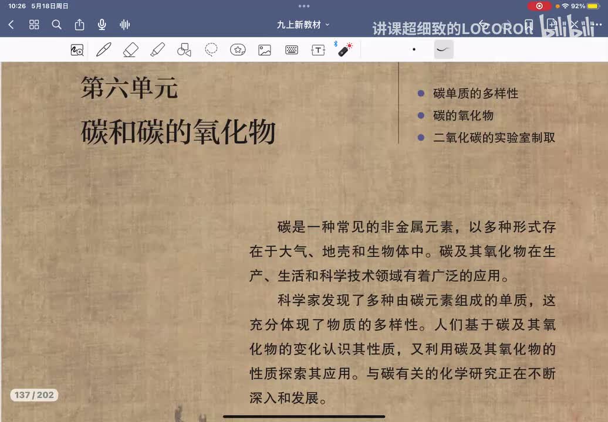Open the audio waveform icon
This screenshot has width=608, height=422.
tap(124, 25)
